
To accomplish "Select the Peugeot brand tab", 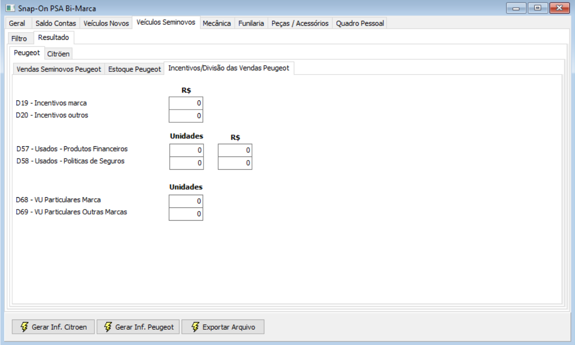I will tap(27, 52).
